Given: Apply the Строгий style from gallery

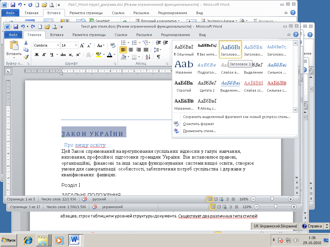Looking at the screenshot, I should pos(184,86).
